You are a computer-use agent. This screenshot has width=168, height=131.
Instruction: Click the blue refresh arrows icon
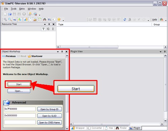tap(125, 20)
